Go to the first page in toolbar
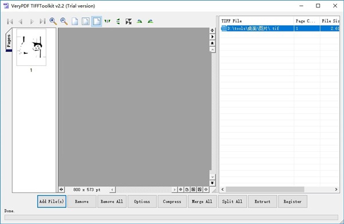Image resolution: width=344 pixels, height=224 pixels. (10, 21)
